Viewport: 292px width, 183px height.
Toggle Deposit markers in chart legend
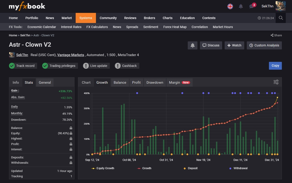click(191, 168)
